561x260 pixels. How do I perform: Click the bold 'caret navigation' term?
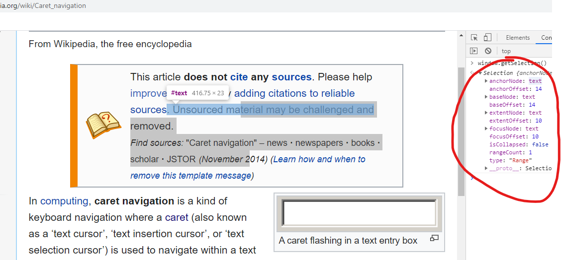click(x=134, y=201)
